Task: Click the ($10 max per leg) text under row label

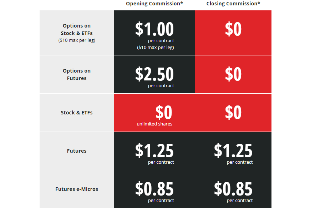Action: pyautogui.click(x=77, y=40)
